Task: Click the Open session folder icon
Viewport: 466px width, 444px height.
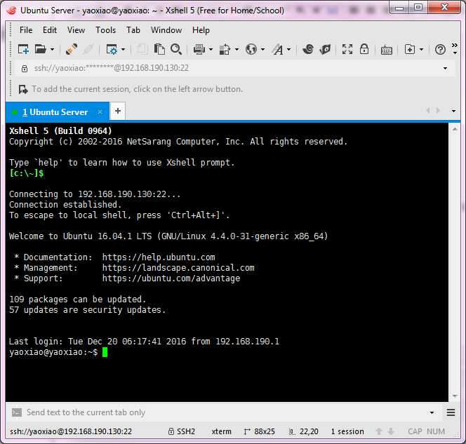Action: click(41, 49)
